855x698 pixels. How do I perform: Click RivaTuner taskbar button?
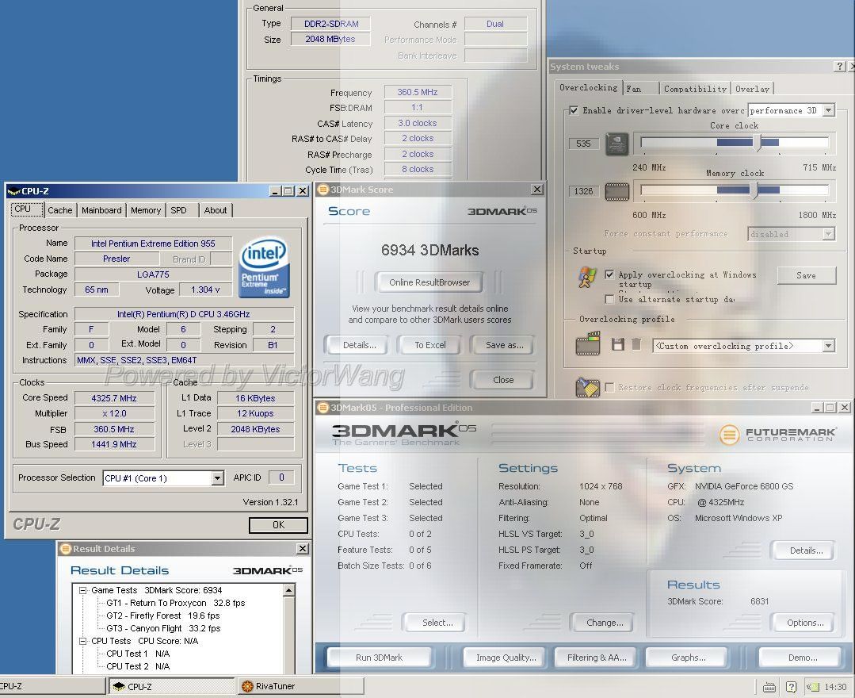[300, 687]
